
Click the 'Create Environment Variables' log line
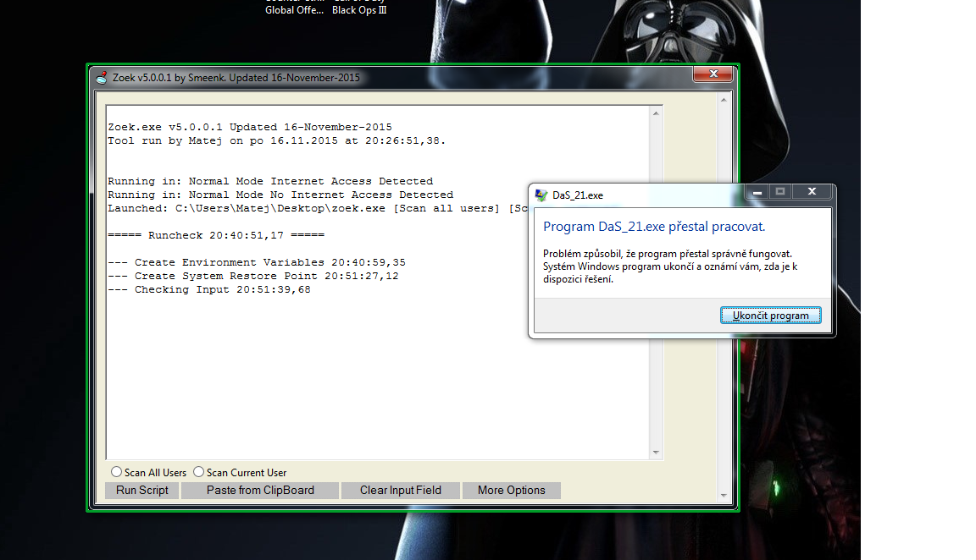[x=257, y=262]
